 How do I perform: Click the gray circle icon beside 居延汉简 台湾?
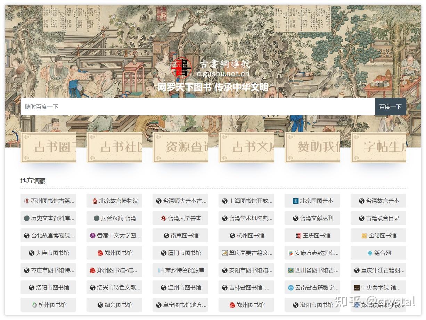pyautogui.click(x=97, y=218)
